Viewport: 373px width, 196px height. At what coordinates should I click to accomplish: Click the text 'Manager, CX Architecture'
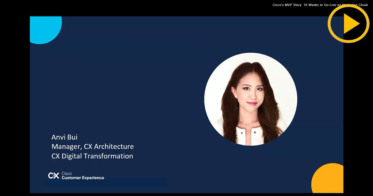(93, 147)
